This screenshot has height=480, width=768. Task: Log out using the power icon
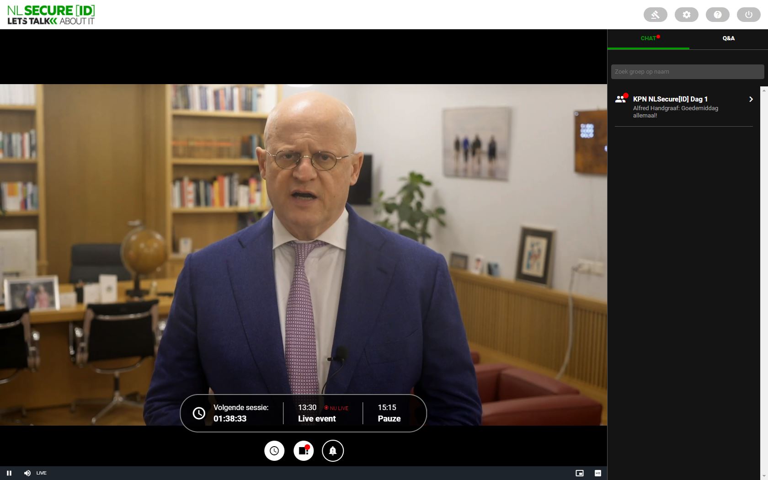[748, 15]
